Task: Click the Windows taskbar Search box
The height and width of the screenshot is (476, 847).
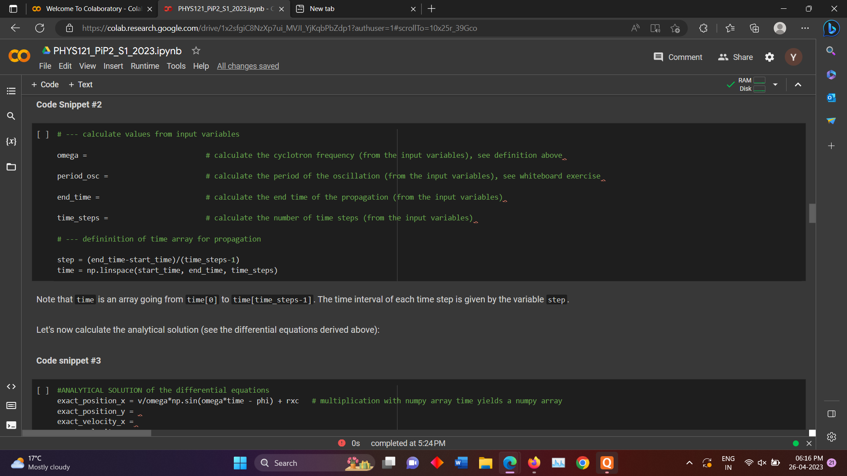Action: pos(315,463)
